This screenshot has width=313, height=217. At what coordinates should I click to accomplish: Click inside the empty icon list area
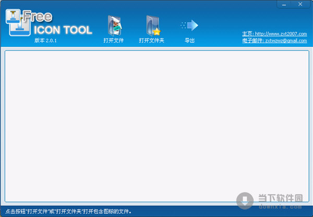[x=157, y=126]
